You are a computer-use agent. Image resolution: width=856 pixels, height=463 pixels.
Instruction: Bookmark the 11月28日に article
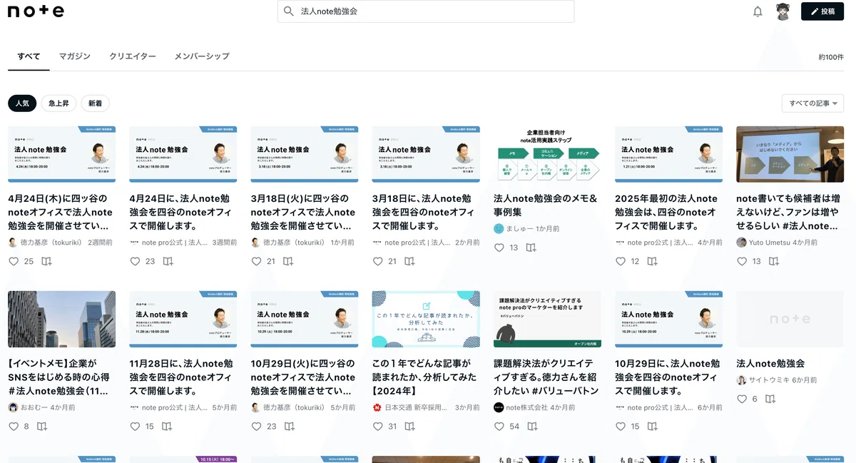[x=167, y=426]
